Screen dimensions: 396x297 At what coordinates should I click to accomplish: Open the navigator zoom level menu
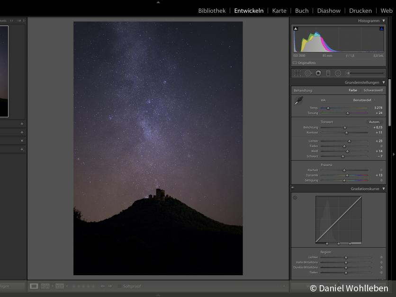point(24,21)
